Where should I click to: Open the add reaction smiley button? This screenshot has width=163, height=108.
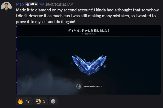[x=53, y=101]
